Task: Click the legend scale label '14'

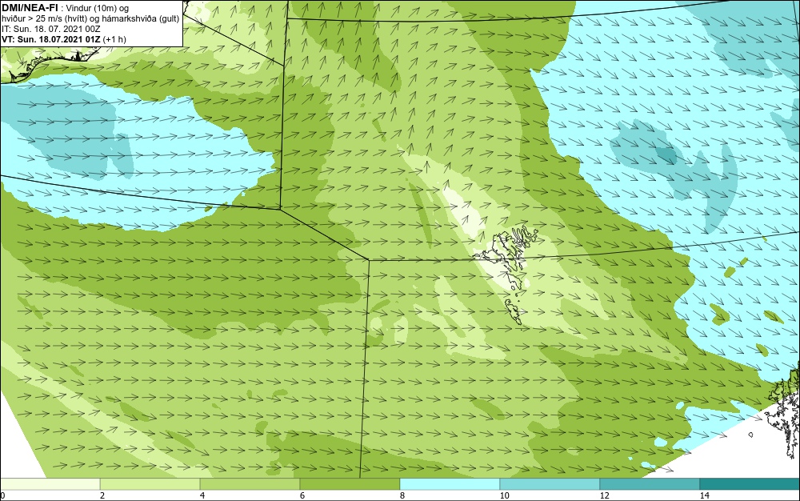Action: click(x=705, y=495)
